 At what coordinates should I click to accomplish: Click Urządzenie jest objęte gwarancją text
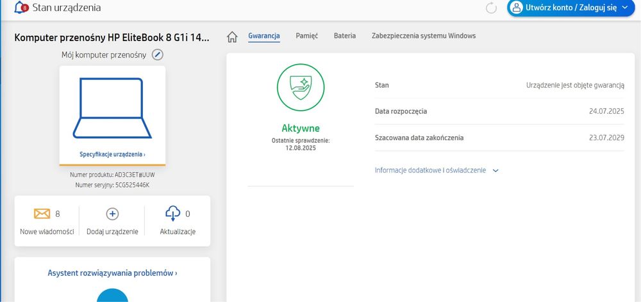(x=575, y=85)
